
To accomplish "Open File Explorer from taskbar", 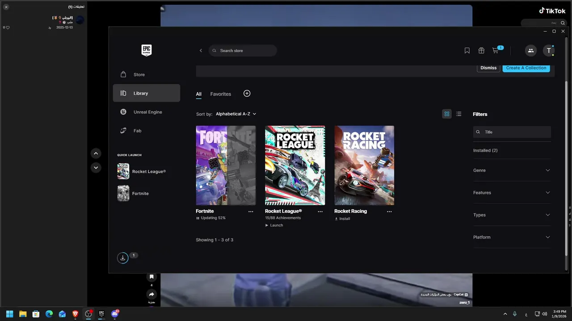I will [23, 314].
